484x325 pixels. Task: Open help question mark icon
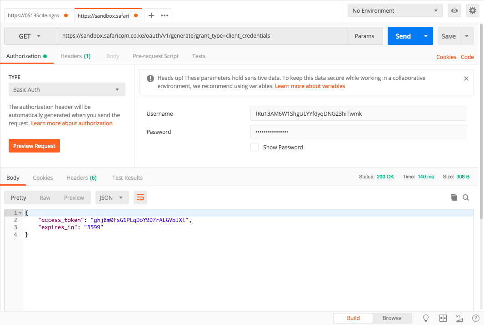click(476, 318)
